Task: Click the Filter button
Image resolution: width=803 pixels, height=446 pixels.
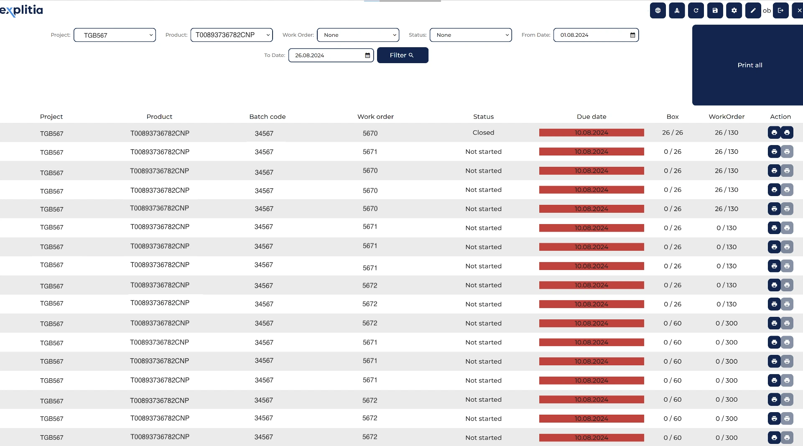Action: coord(403,55)
